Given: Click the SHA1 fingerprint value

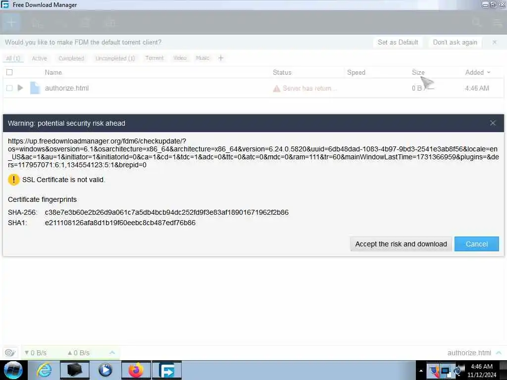Looking at the screenshot, I should point(120,223).
